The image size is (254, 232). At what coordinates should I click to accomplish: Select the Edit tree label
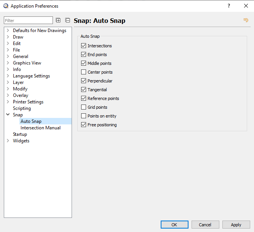17,43
